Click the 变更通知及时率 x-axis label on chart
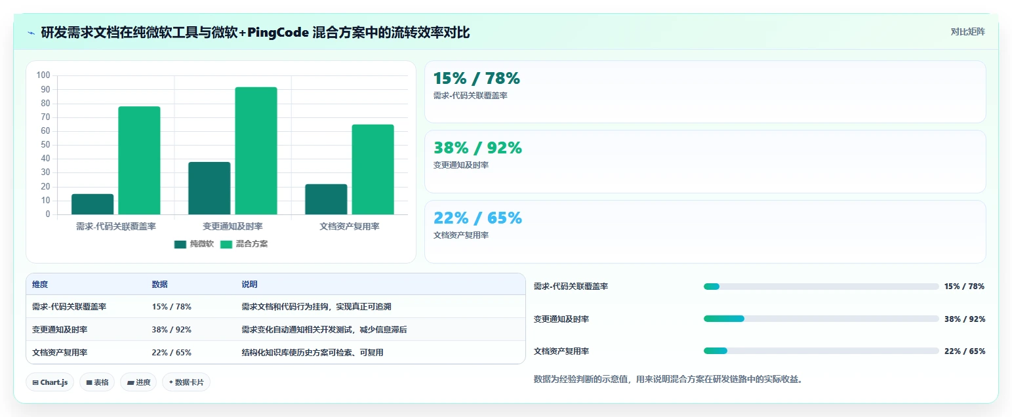This screenshot has height=417, width=1012. 233,227
